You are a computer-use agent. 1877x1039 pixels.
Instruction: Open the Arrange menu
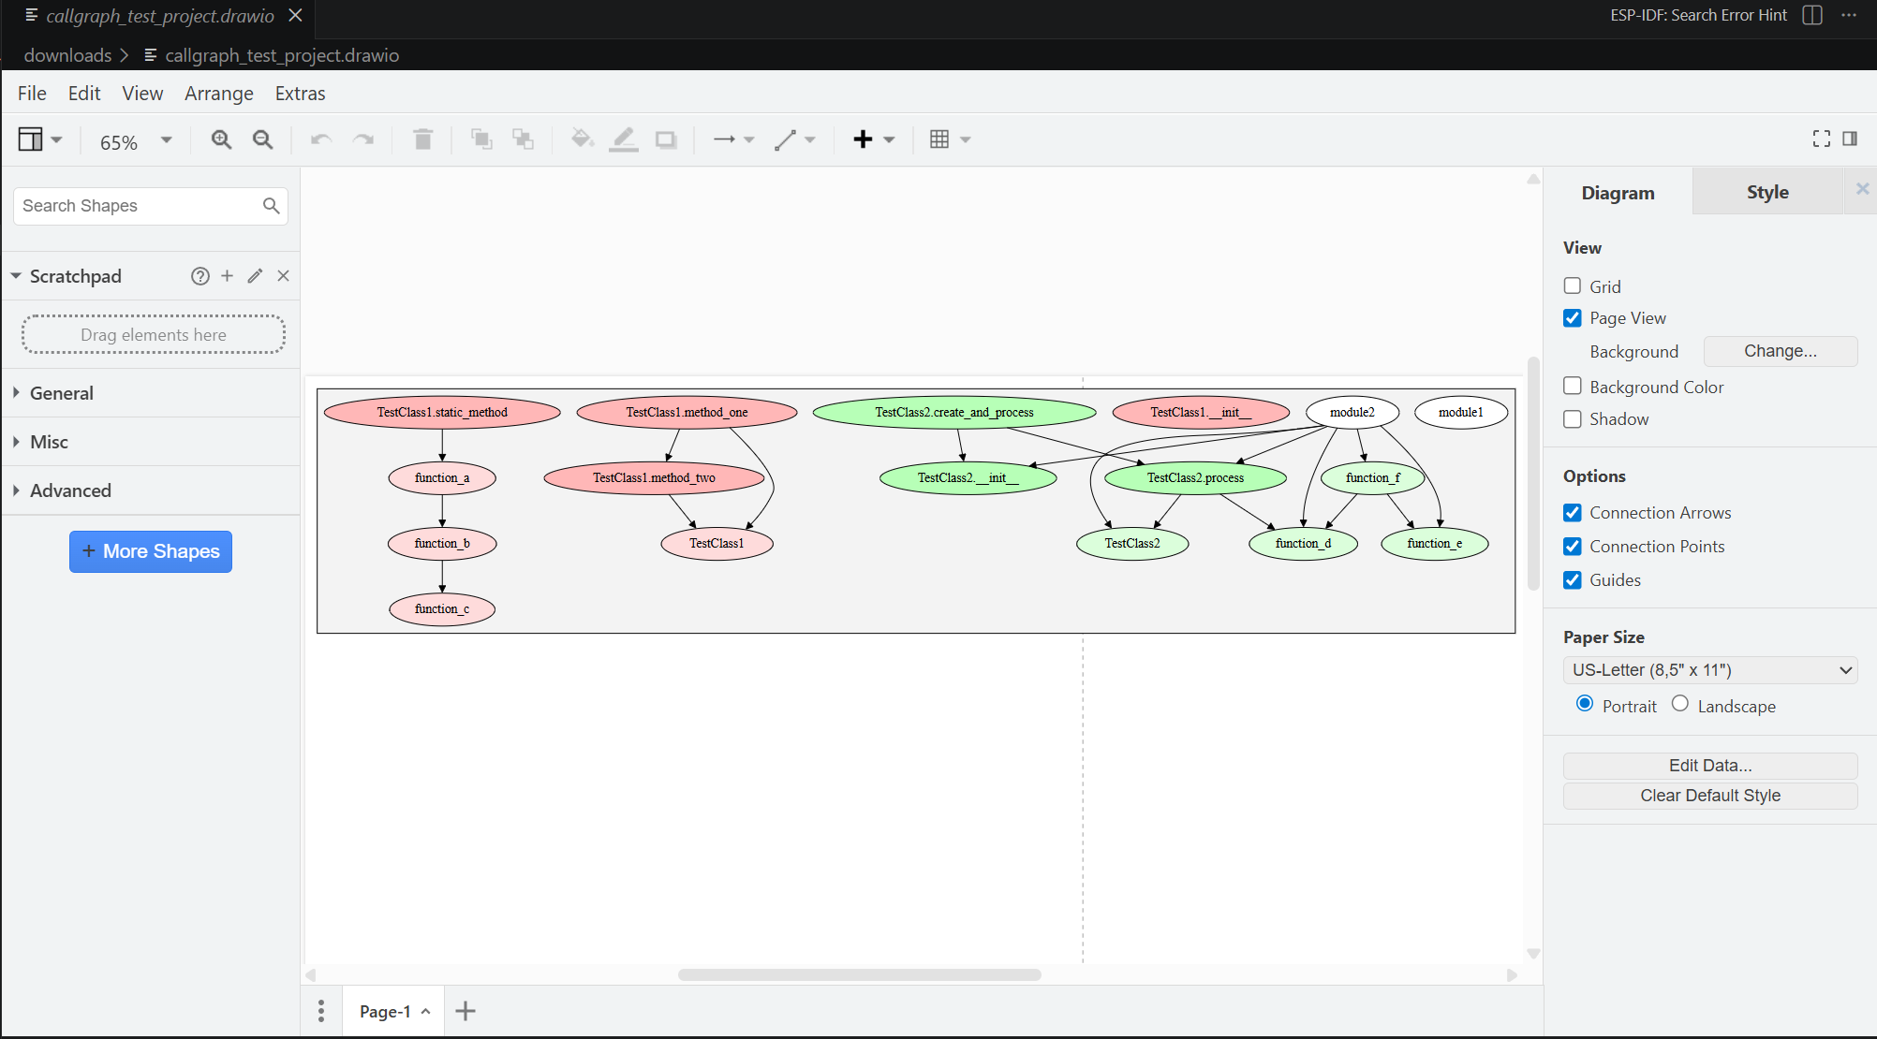(x=218, y=94)
